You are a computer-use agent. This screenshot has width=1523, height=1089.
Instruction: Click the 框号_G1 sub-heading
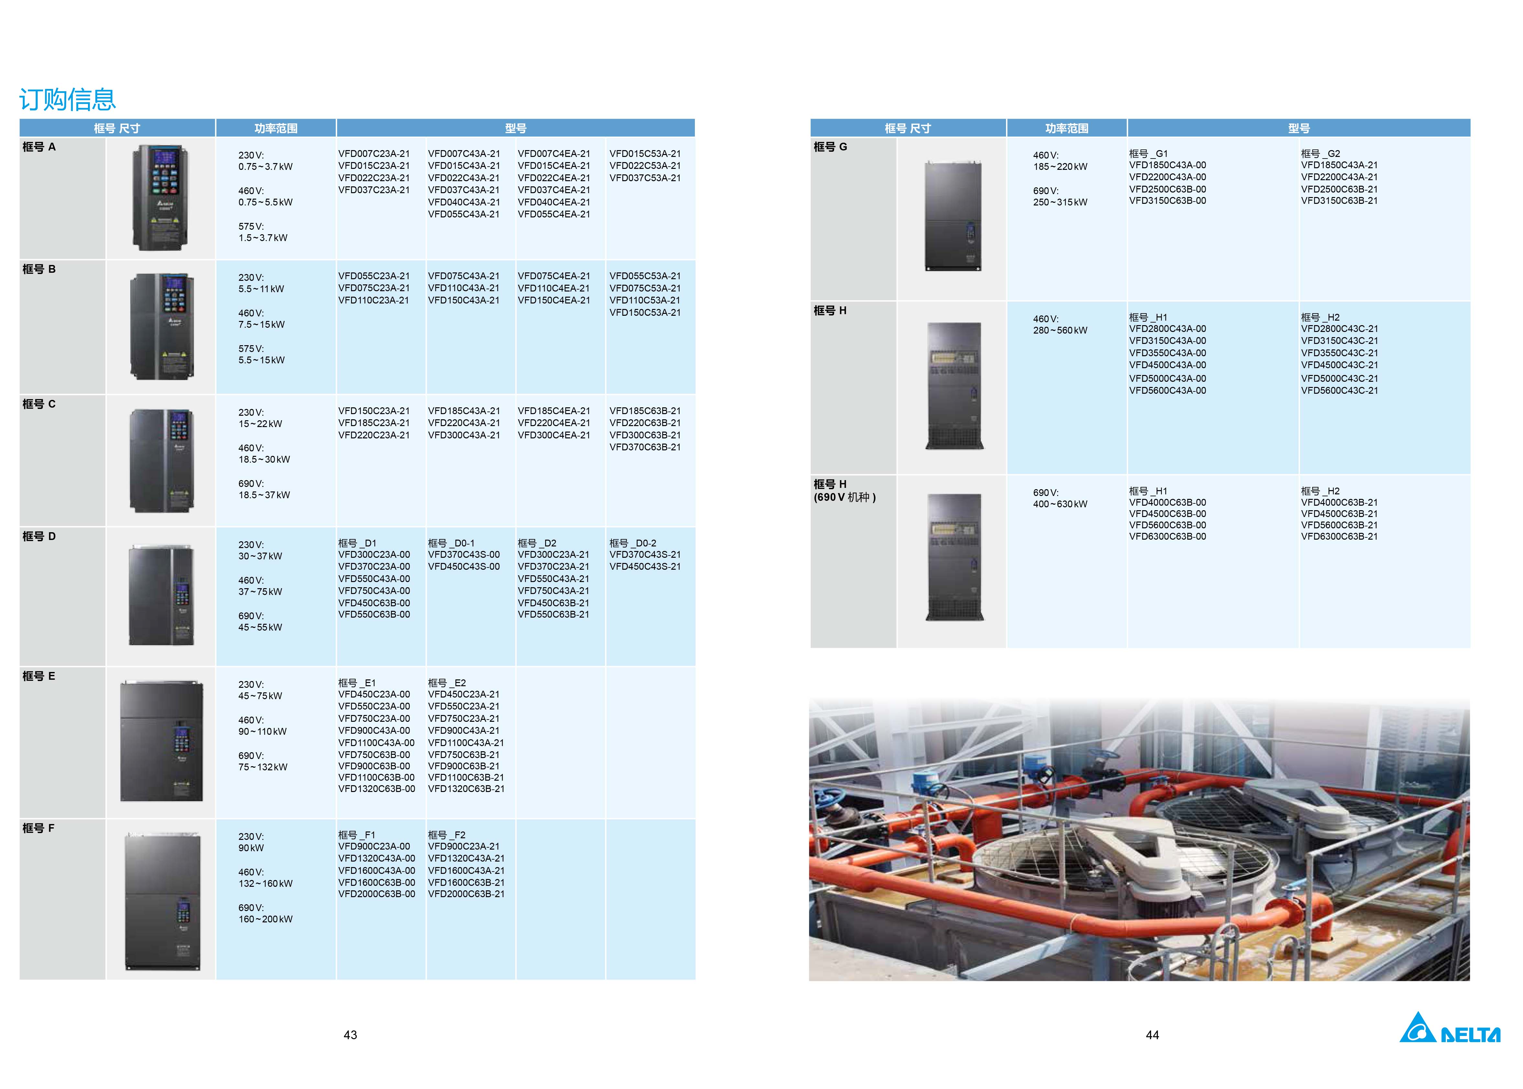coord(1148,154)
